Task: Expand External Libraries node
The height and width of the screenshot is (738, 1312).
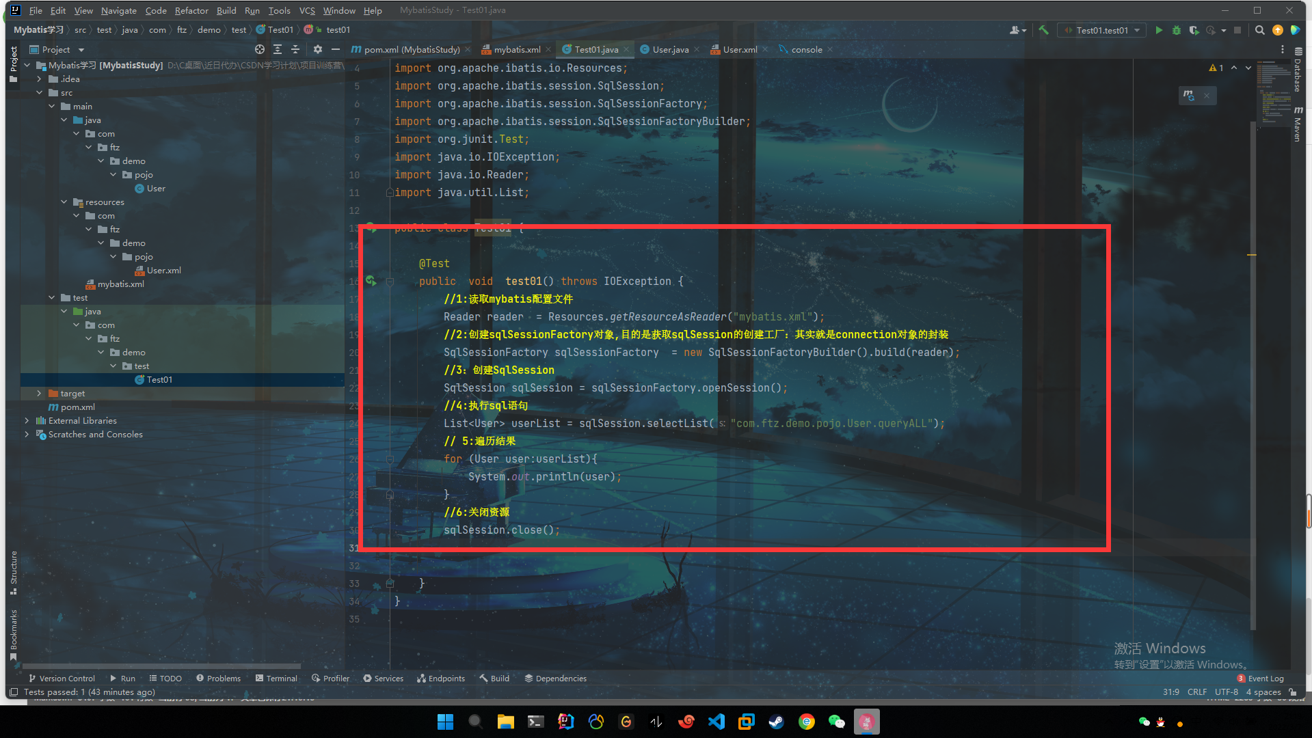Action: (27, 421)
